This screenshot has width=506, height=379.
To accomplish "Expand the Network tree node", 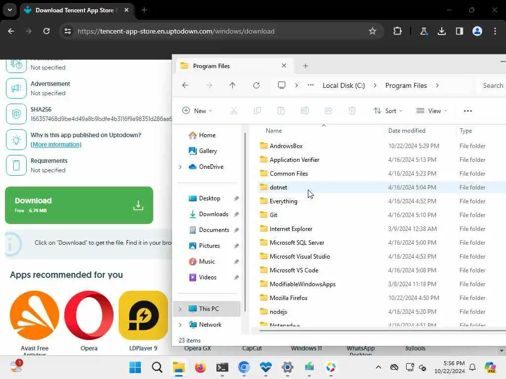I will click(x=180, y=325).
